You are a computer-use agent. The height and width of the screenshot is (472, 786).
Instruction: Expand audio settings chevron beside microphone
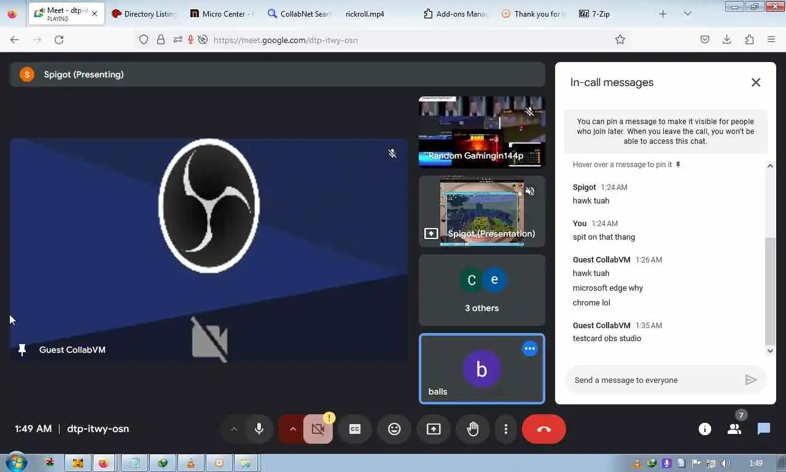pos(234,429)
